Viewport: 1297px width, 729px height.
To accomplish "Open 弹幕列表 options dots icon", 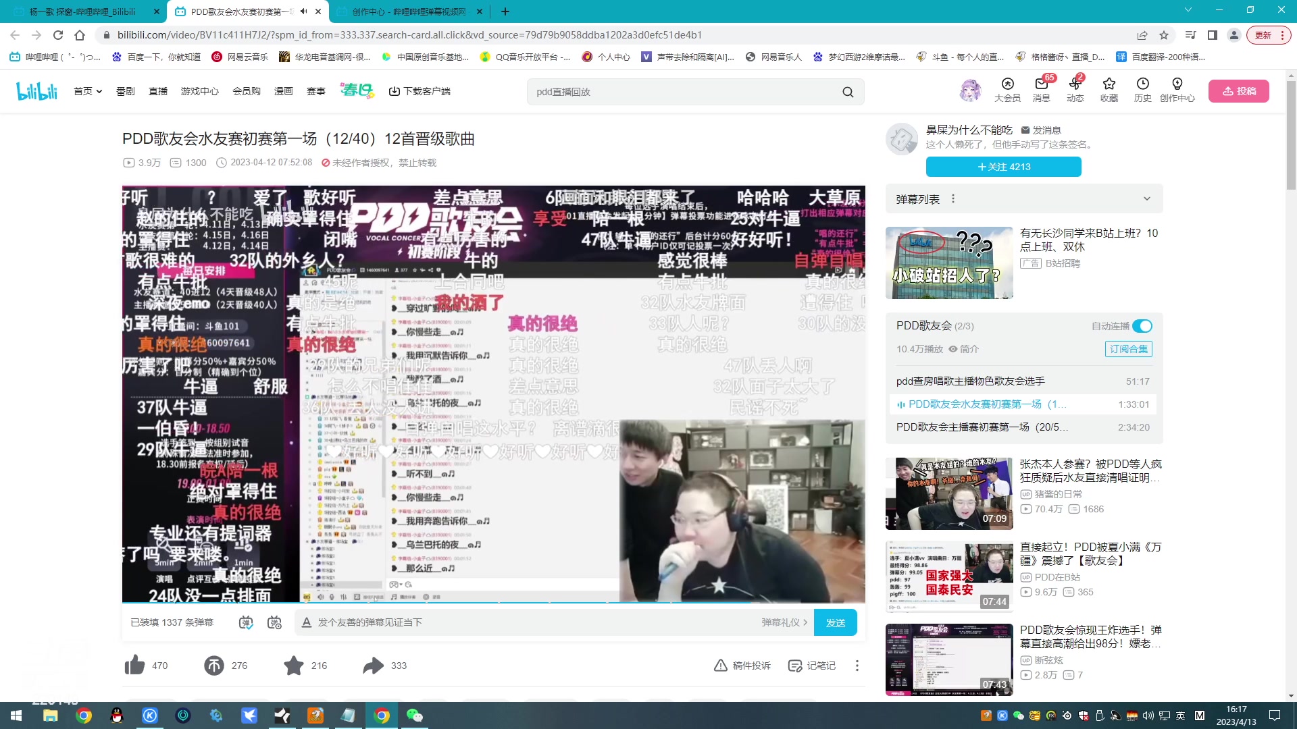I will click(953, 198).
